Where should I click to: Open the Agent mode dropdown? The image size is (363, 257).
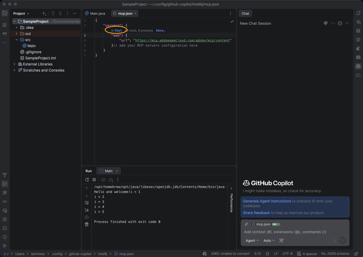click(252, 241)
